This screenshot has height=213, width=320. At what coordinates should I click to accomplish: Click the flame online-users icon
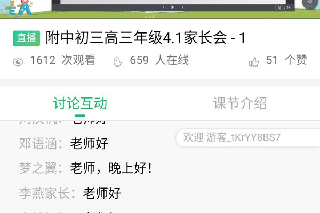point(117,61)
